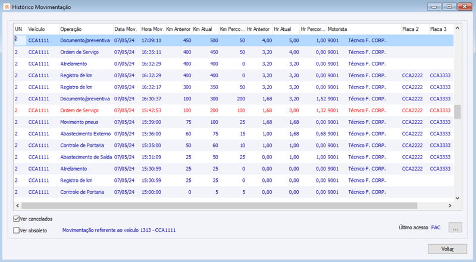
Task: Open the ellipsis button beside Último acesso
Action: [x=455, y=228]
